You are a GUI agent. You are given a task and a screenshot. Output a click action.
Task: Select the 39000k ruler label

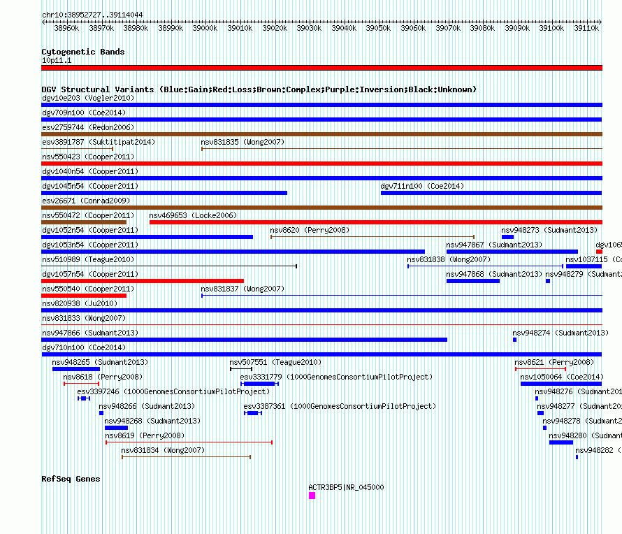point(205,28)
